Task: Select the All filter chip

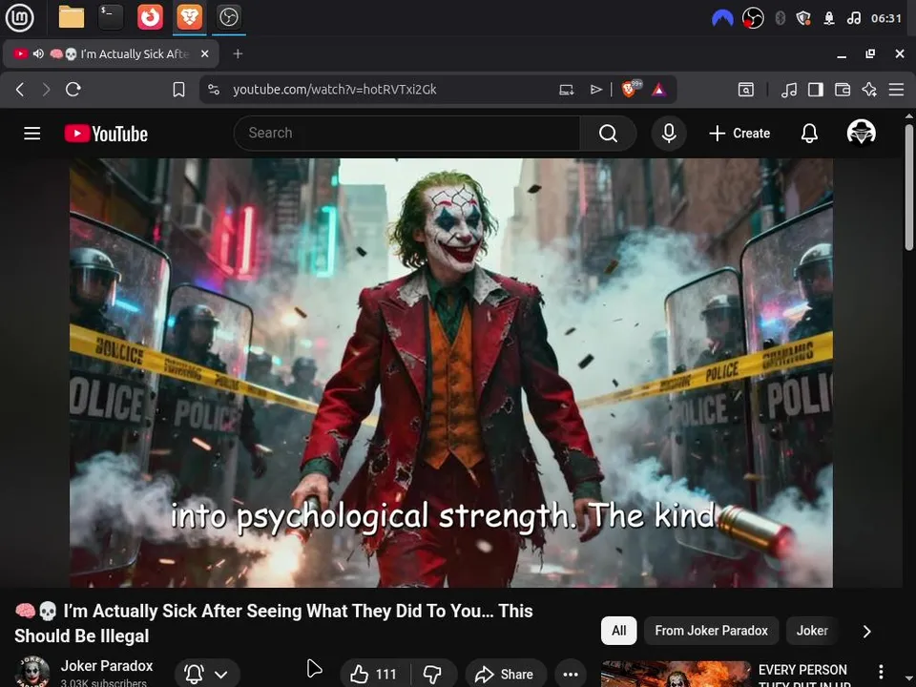Action: click(618, 631)
